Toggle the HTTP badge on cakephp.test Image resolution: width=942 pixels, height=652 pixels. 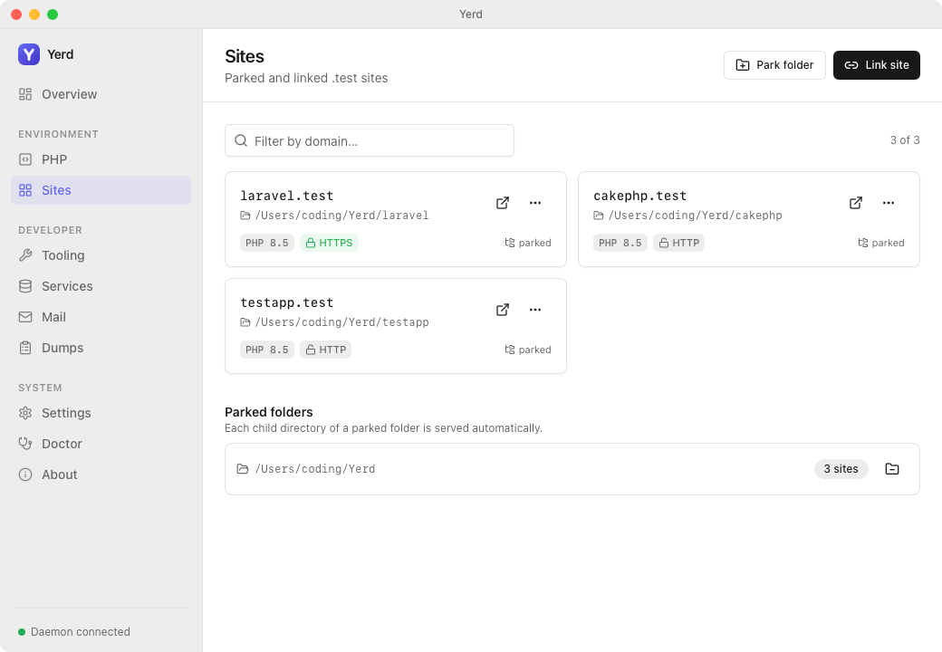[678, 243]
